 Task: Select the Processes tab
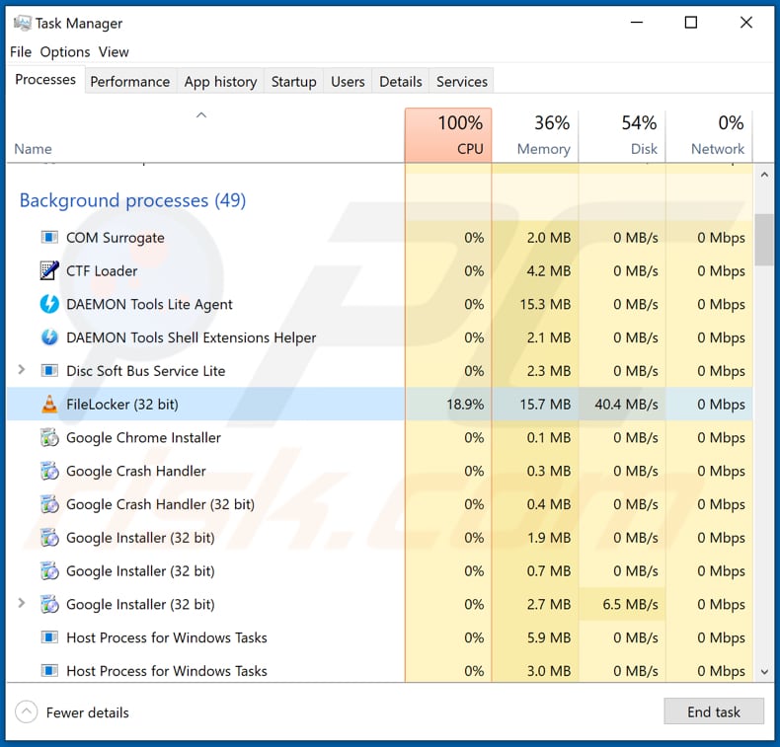coord(45,80)
